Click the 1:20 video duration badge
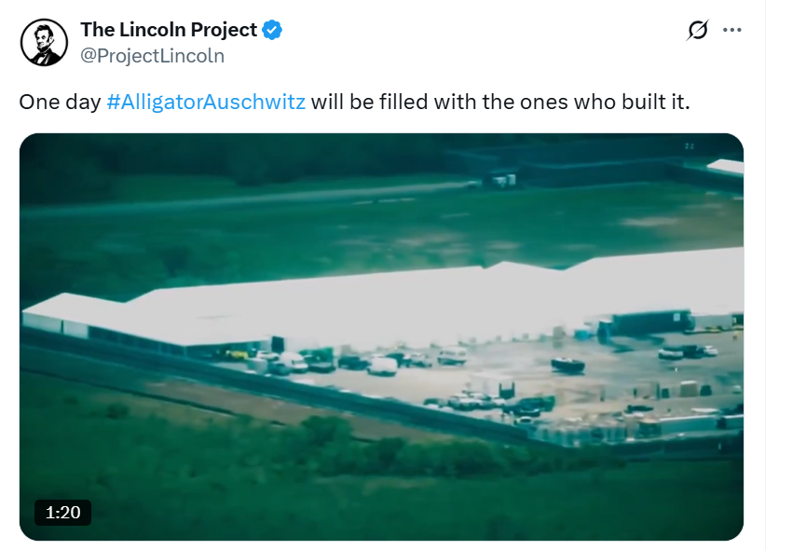Image resolution: width=792 pixels, height=550 pixels. (x=62, y=513)
